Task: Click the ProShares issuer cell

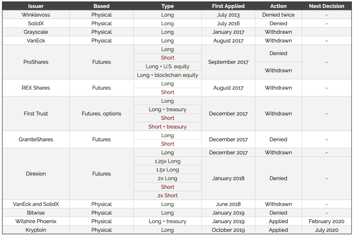Action: pos(36,62)
